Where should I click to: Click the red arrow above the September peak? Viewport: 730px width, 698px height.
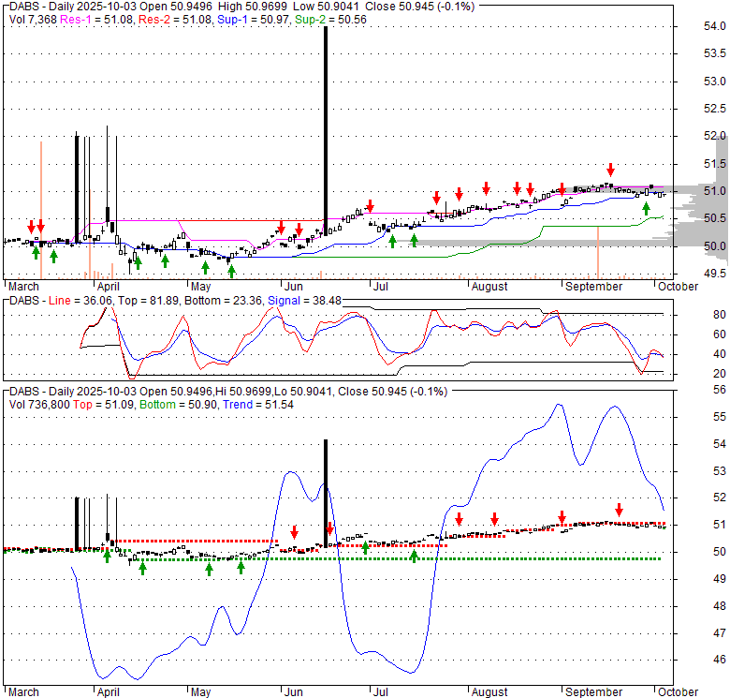click(x=610, y=170)
